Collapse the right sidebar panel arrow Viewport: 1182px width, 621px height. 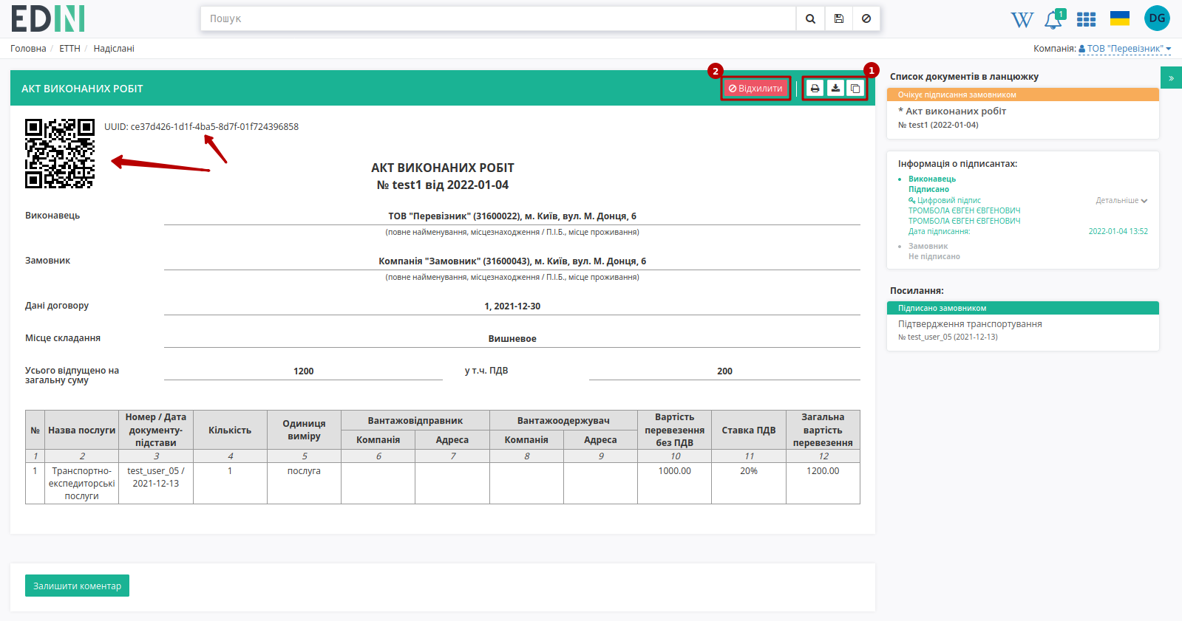tap(1171, 78)
